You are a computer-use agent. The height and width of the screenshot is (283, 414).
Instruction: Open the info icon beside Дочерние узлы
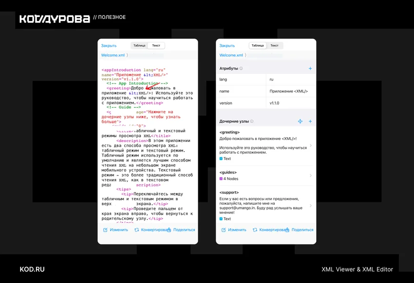252,121
